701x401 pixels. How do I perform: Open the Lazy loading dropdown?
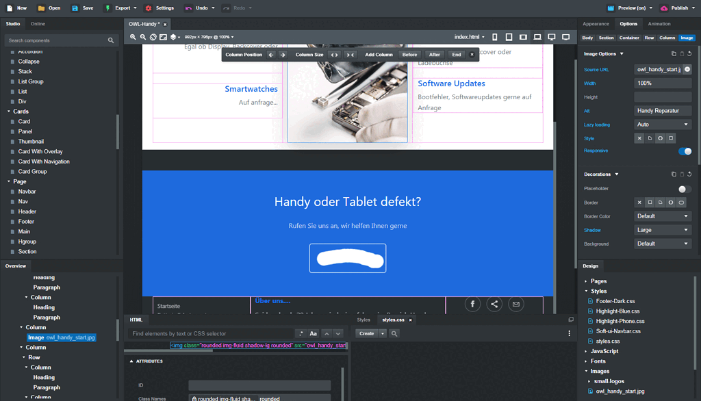pos(661,124)
